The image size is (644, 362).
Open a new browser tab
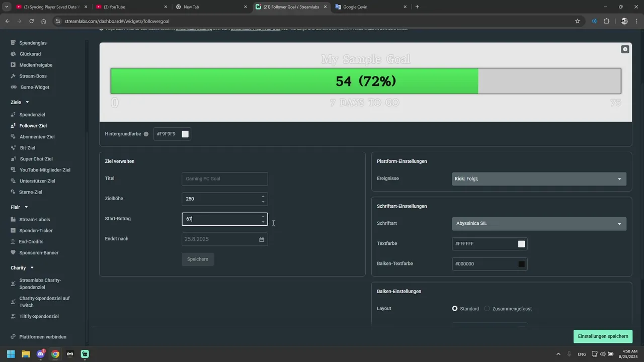tap(417, 7)
